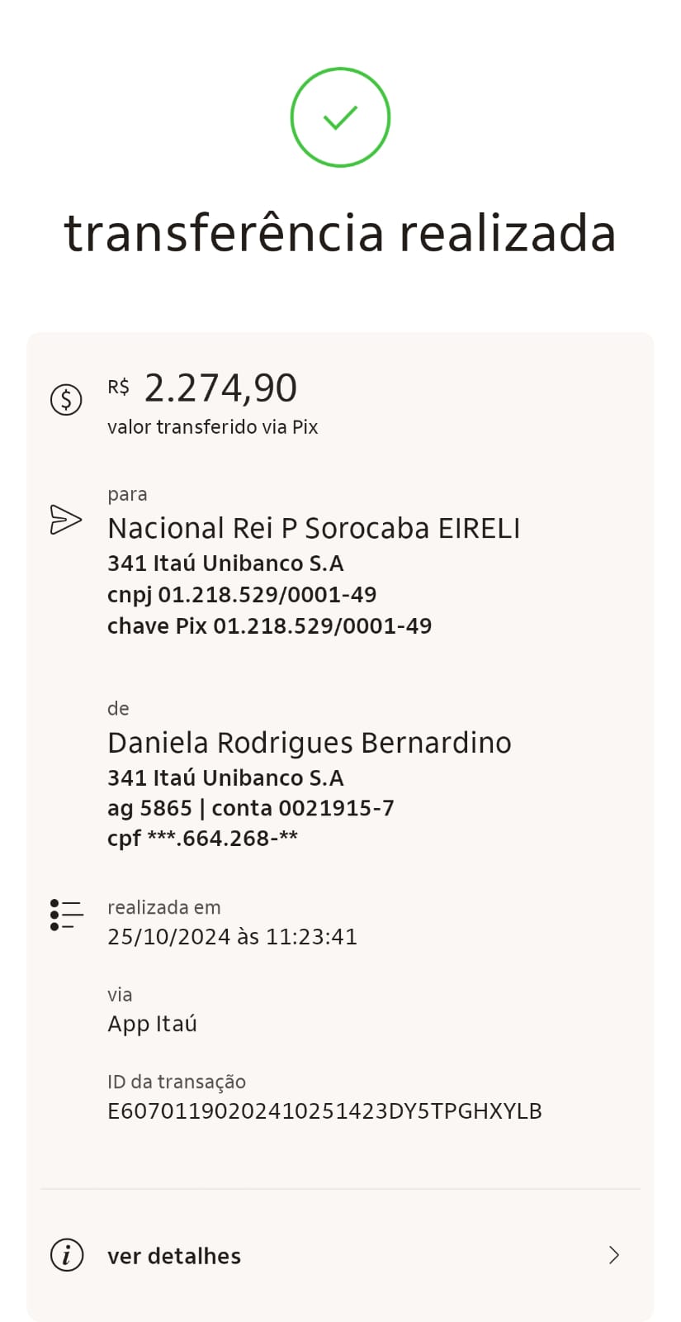Image resolution: width=681 pixels, height=1322 pixels.
Task: Click the "transferência realizada" heading
Action: pos(340,233)
